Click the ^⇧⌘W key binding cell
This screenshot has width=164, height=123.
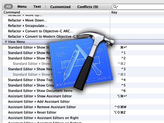pyautogui.click(x=120, y=107)
